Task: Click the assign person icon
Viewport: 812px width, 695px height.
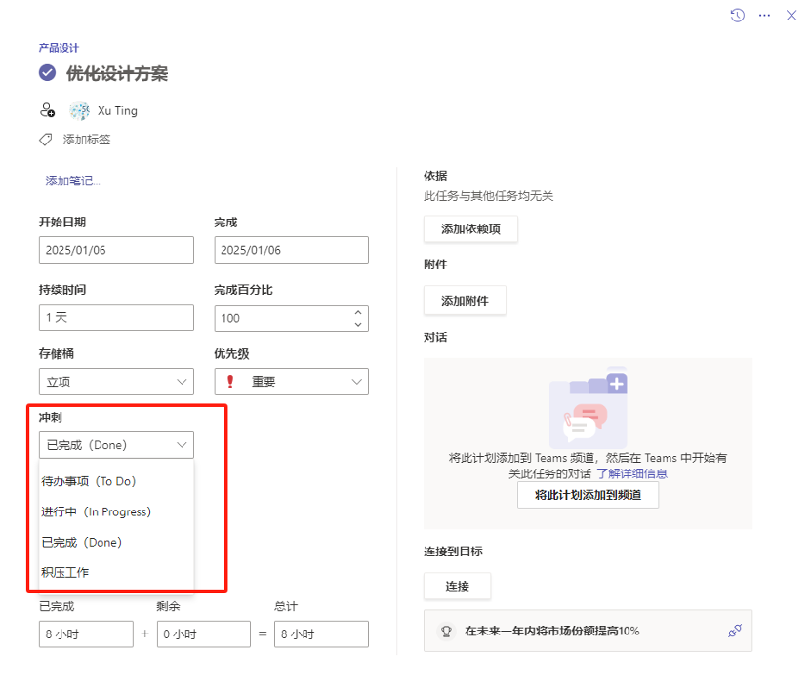Action: [47, 110]
